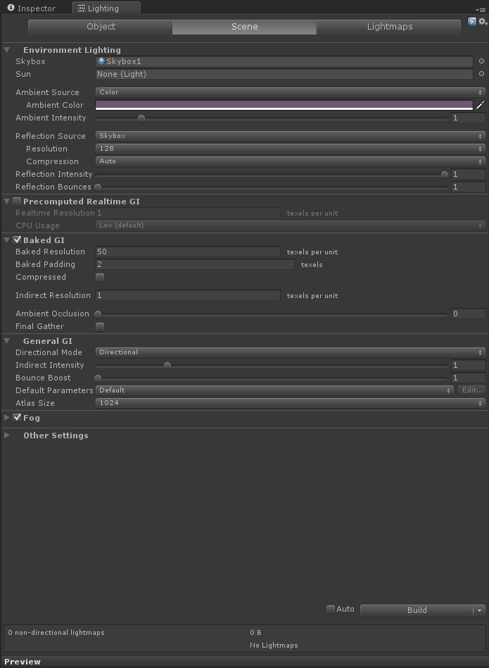Switch to the Lightmaps tab

point(389,27)
